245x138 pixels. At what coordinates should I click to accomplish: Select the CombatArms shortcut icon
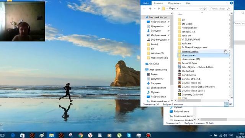(180, 75)
